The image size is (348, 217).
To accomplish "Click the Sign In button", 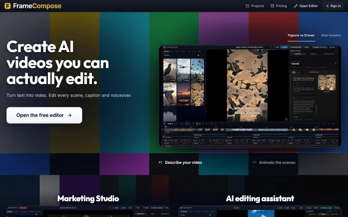I will (x=333, y=6).
